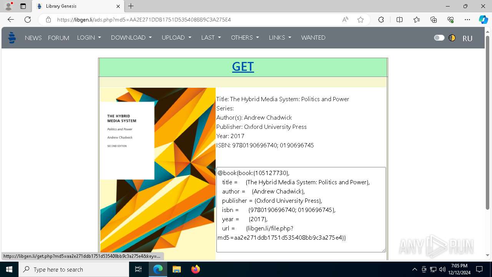The width and height of the screenshot is (492, 277).
Task: Click the 'ISBN: 9780190696740; 0190696745' line
Action: (265, 145)
